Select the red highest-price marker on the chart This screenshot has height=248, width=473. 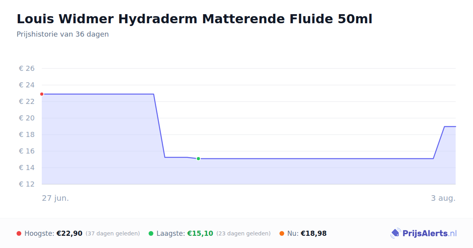pyautogui.click(x=42, y=94)
